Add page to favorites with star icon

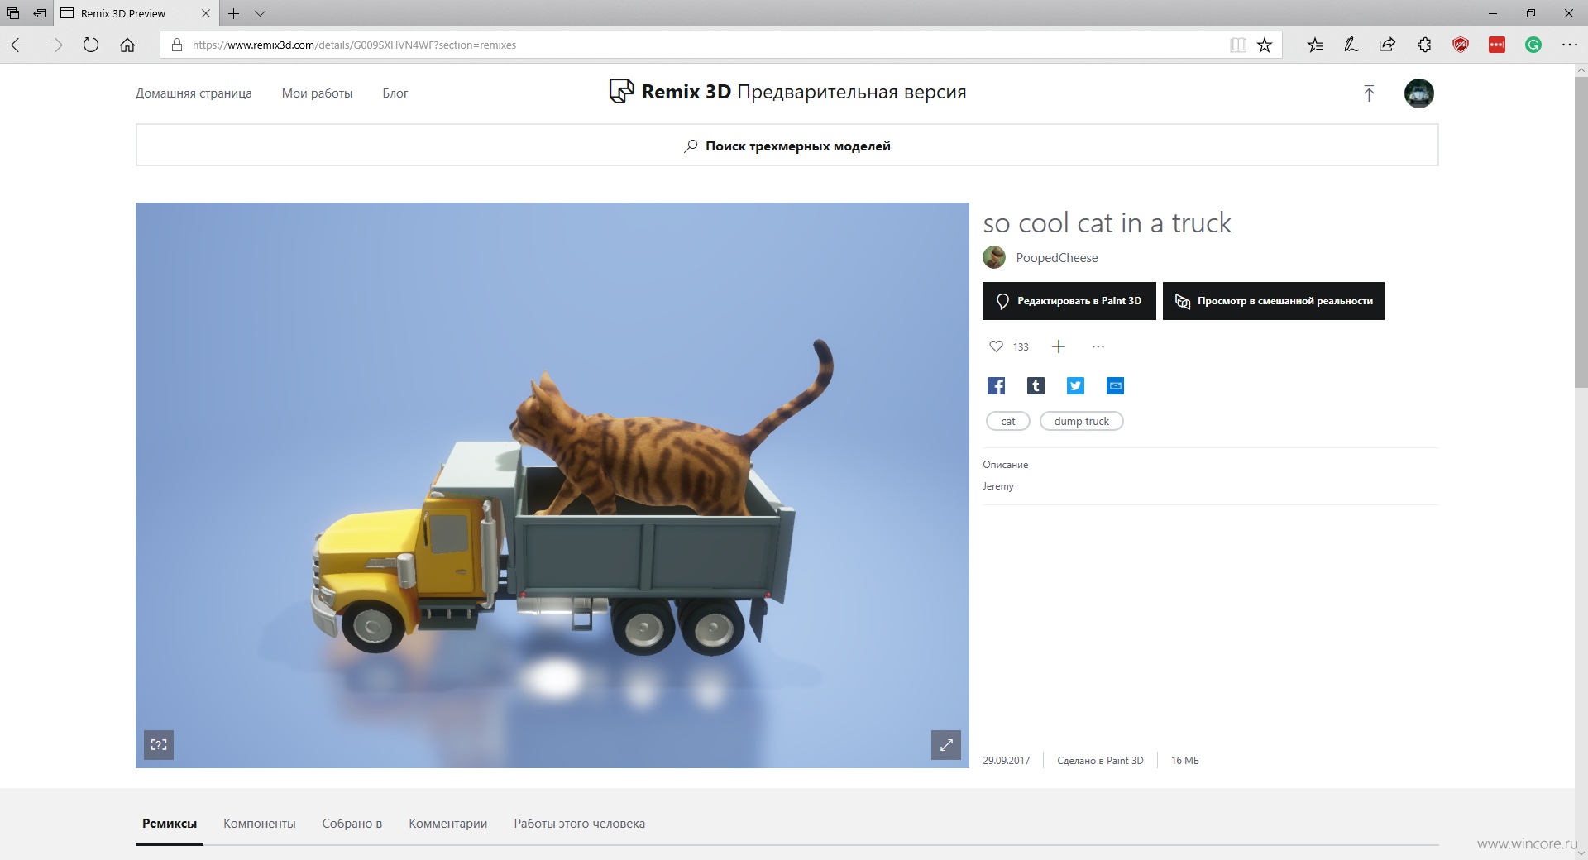(1265, 45)
